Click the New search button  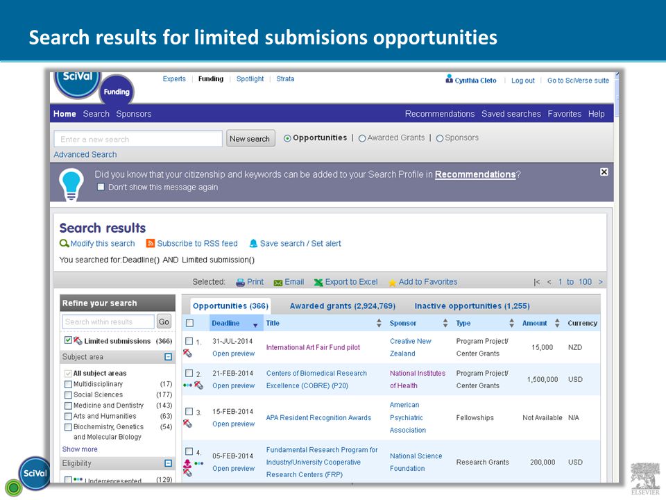(250, 139)
